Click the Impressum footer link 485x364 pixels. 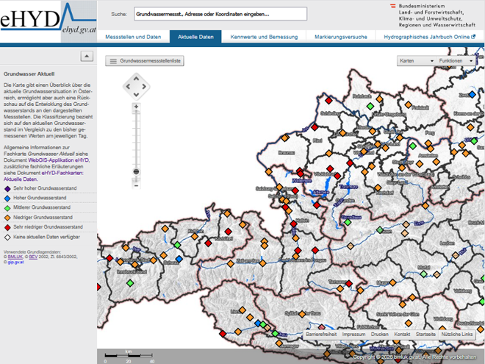click(353, 334)
